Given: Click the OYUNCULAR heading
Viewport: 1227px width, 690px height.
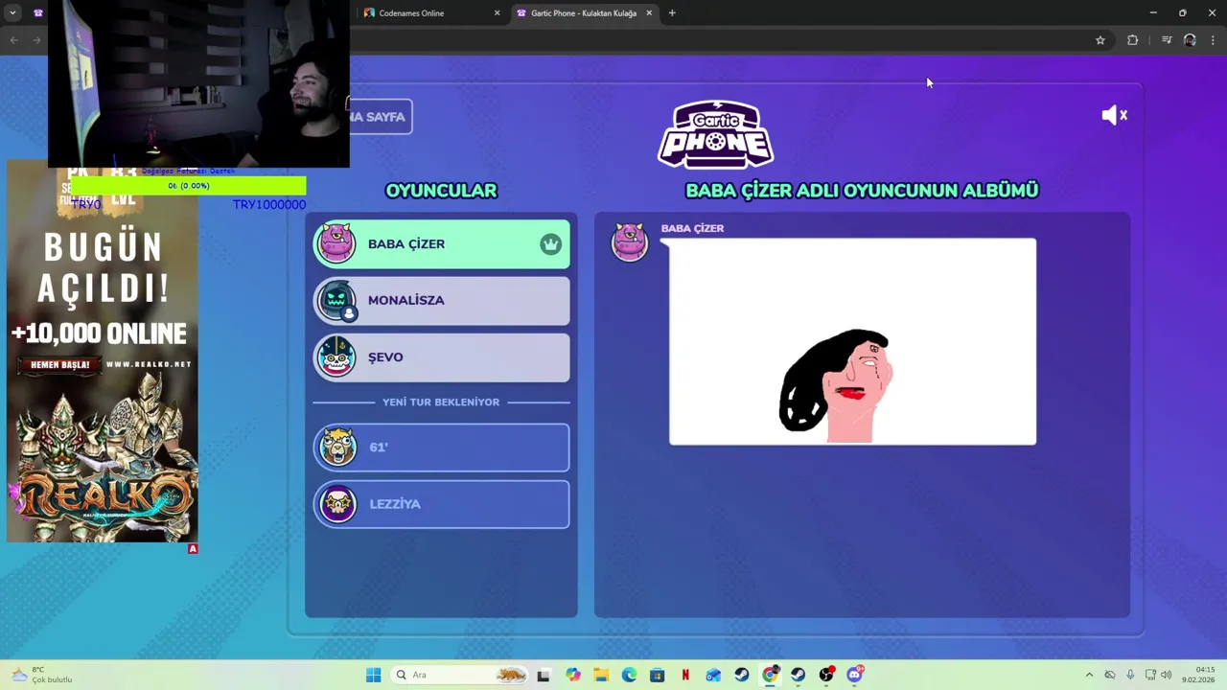Looking at the screenshot, I should 441,191.
